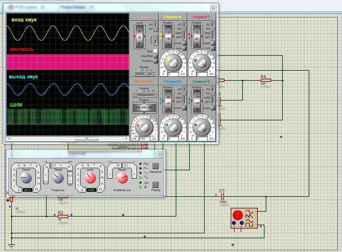Click the Channel B AC/DC coupling switch
This screenshot has width=342, height=252.
(x=184, y=98)
